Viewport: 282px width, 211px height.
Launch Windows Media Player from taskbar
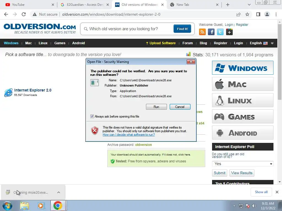[x=41, y=206]
